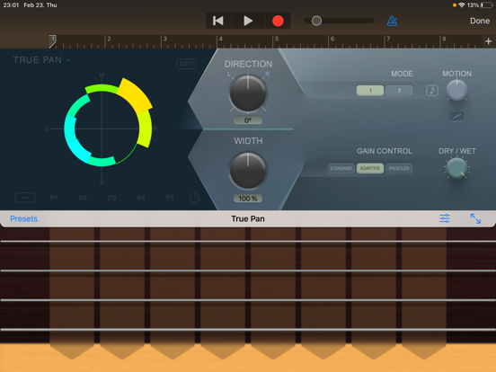Screen dimensions: 496x372
Task: Click the Wi-Fi icon in status bar
Action: 462,5
